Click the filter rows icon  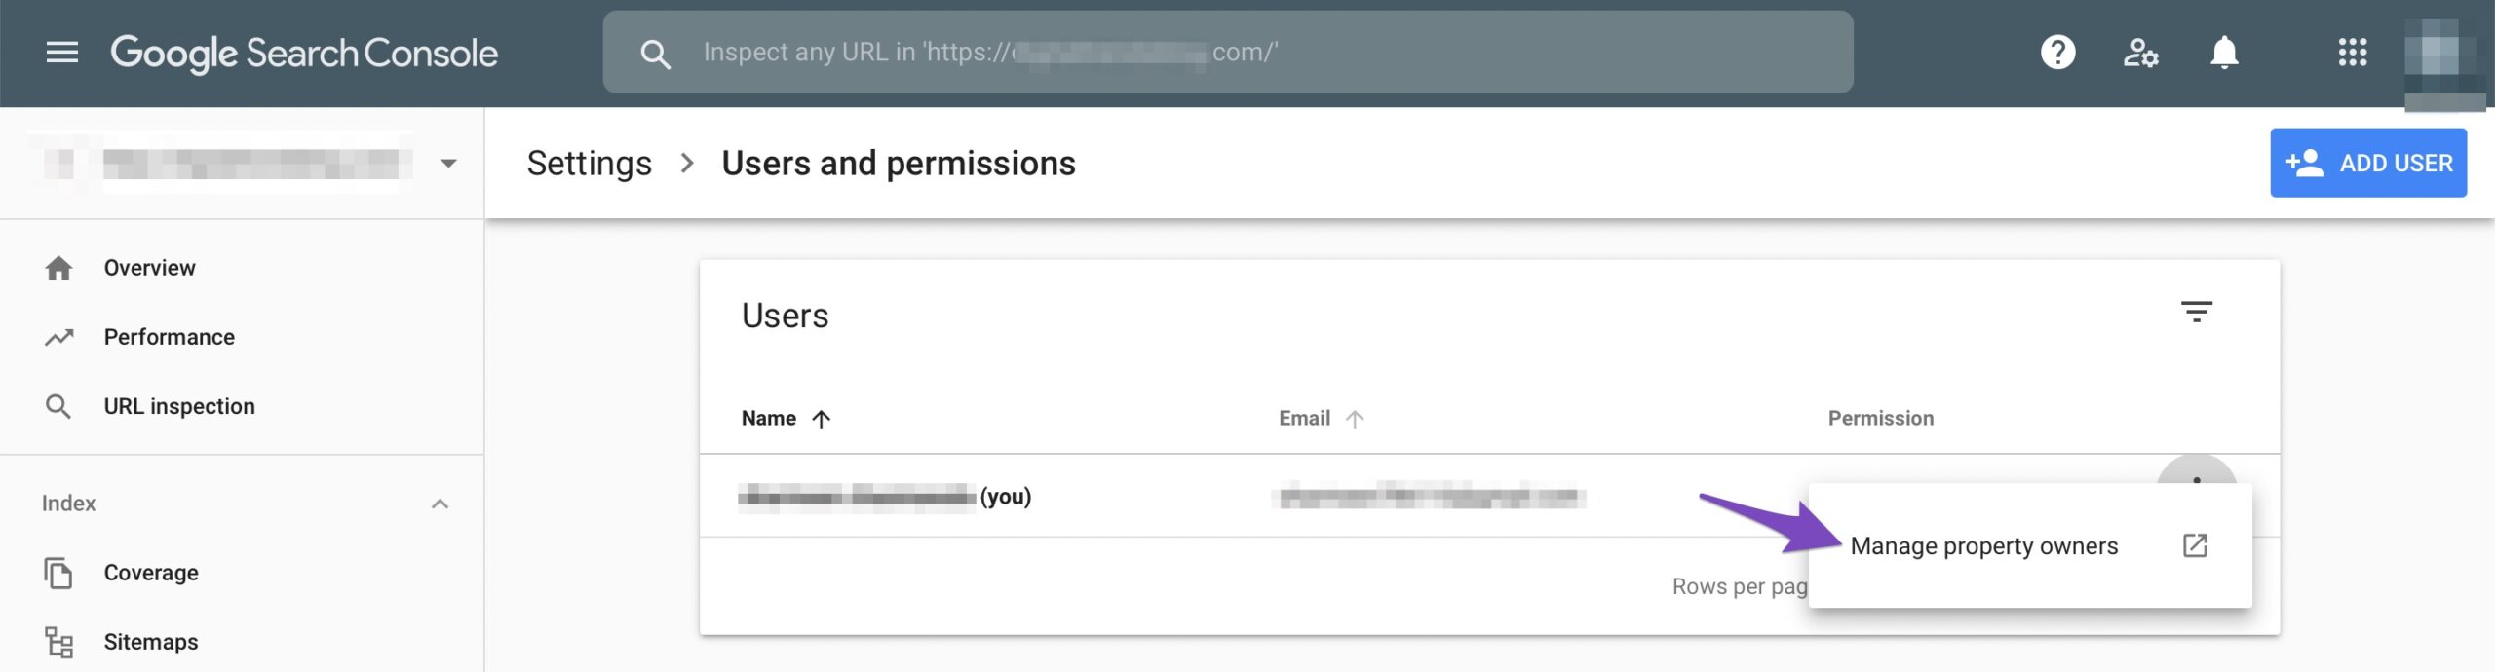[x=2196, y=313]
